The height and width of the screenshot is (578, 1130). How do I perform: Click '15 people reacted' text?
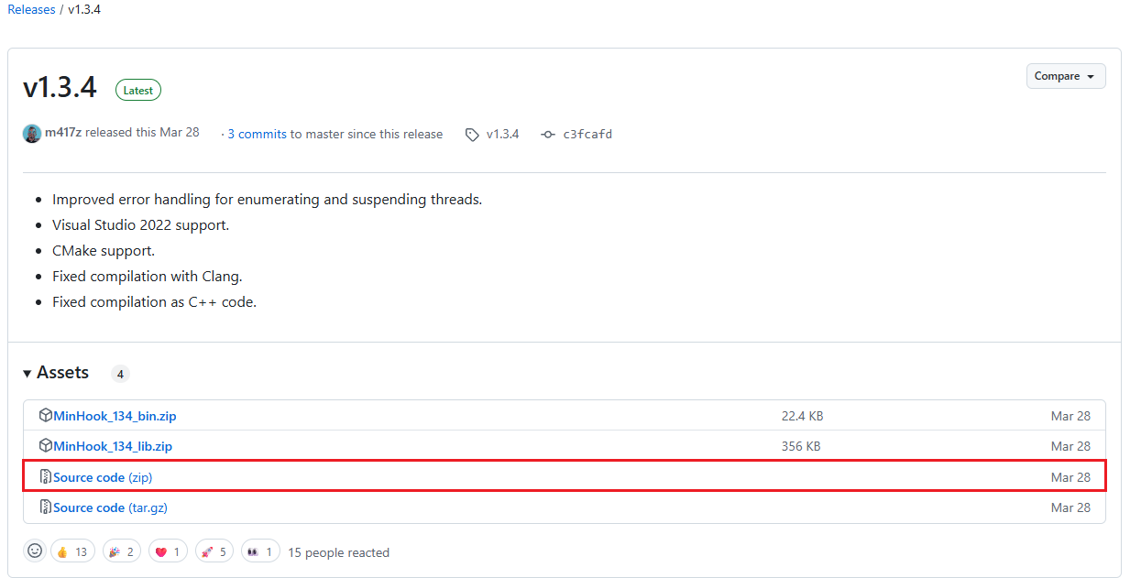(338, 552)
